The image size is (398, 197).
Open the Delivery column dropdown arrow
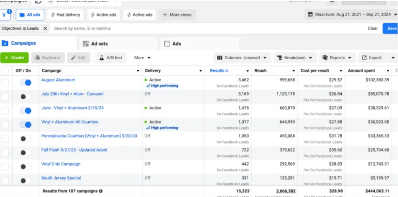coord(201,71)
